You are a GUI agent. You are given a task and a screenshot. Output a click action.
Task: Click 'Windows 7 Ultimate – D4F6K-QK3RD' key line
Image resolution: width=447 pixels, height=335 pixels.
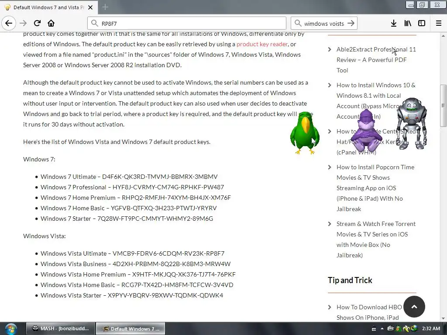[x=129, y=177]
